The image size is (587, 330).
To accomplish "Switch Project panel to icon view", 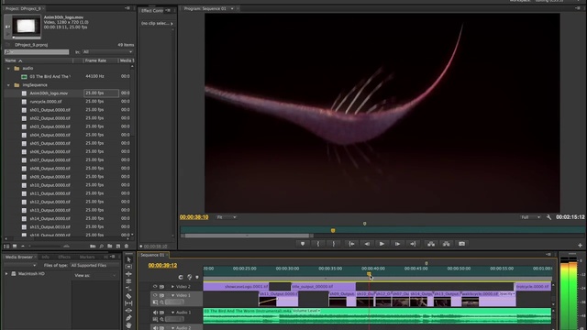I will (x=15, y=247).
